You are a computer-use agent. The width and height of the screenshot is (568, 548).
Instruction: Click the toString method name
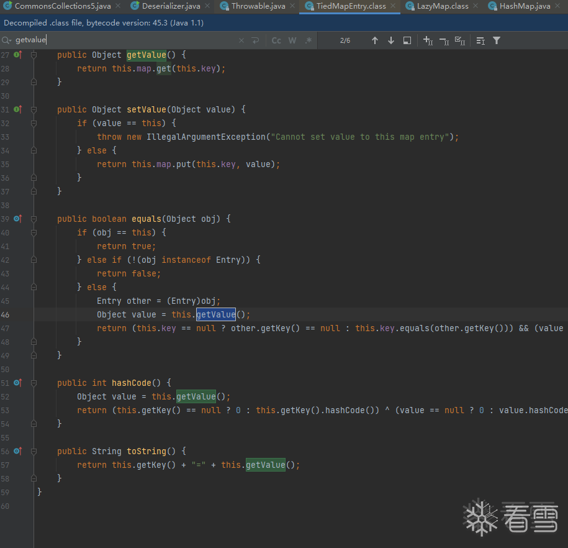[147, 451]
